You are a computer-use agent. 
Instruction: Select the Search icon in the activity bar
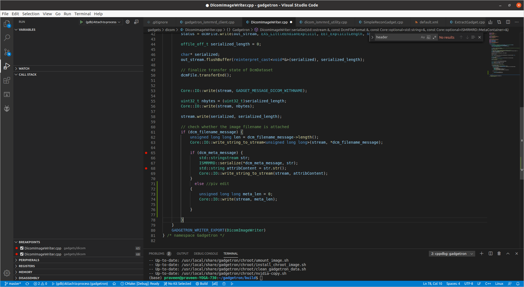click(7, 38)
